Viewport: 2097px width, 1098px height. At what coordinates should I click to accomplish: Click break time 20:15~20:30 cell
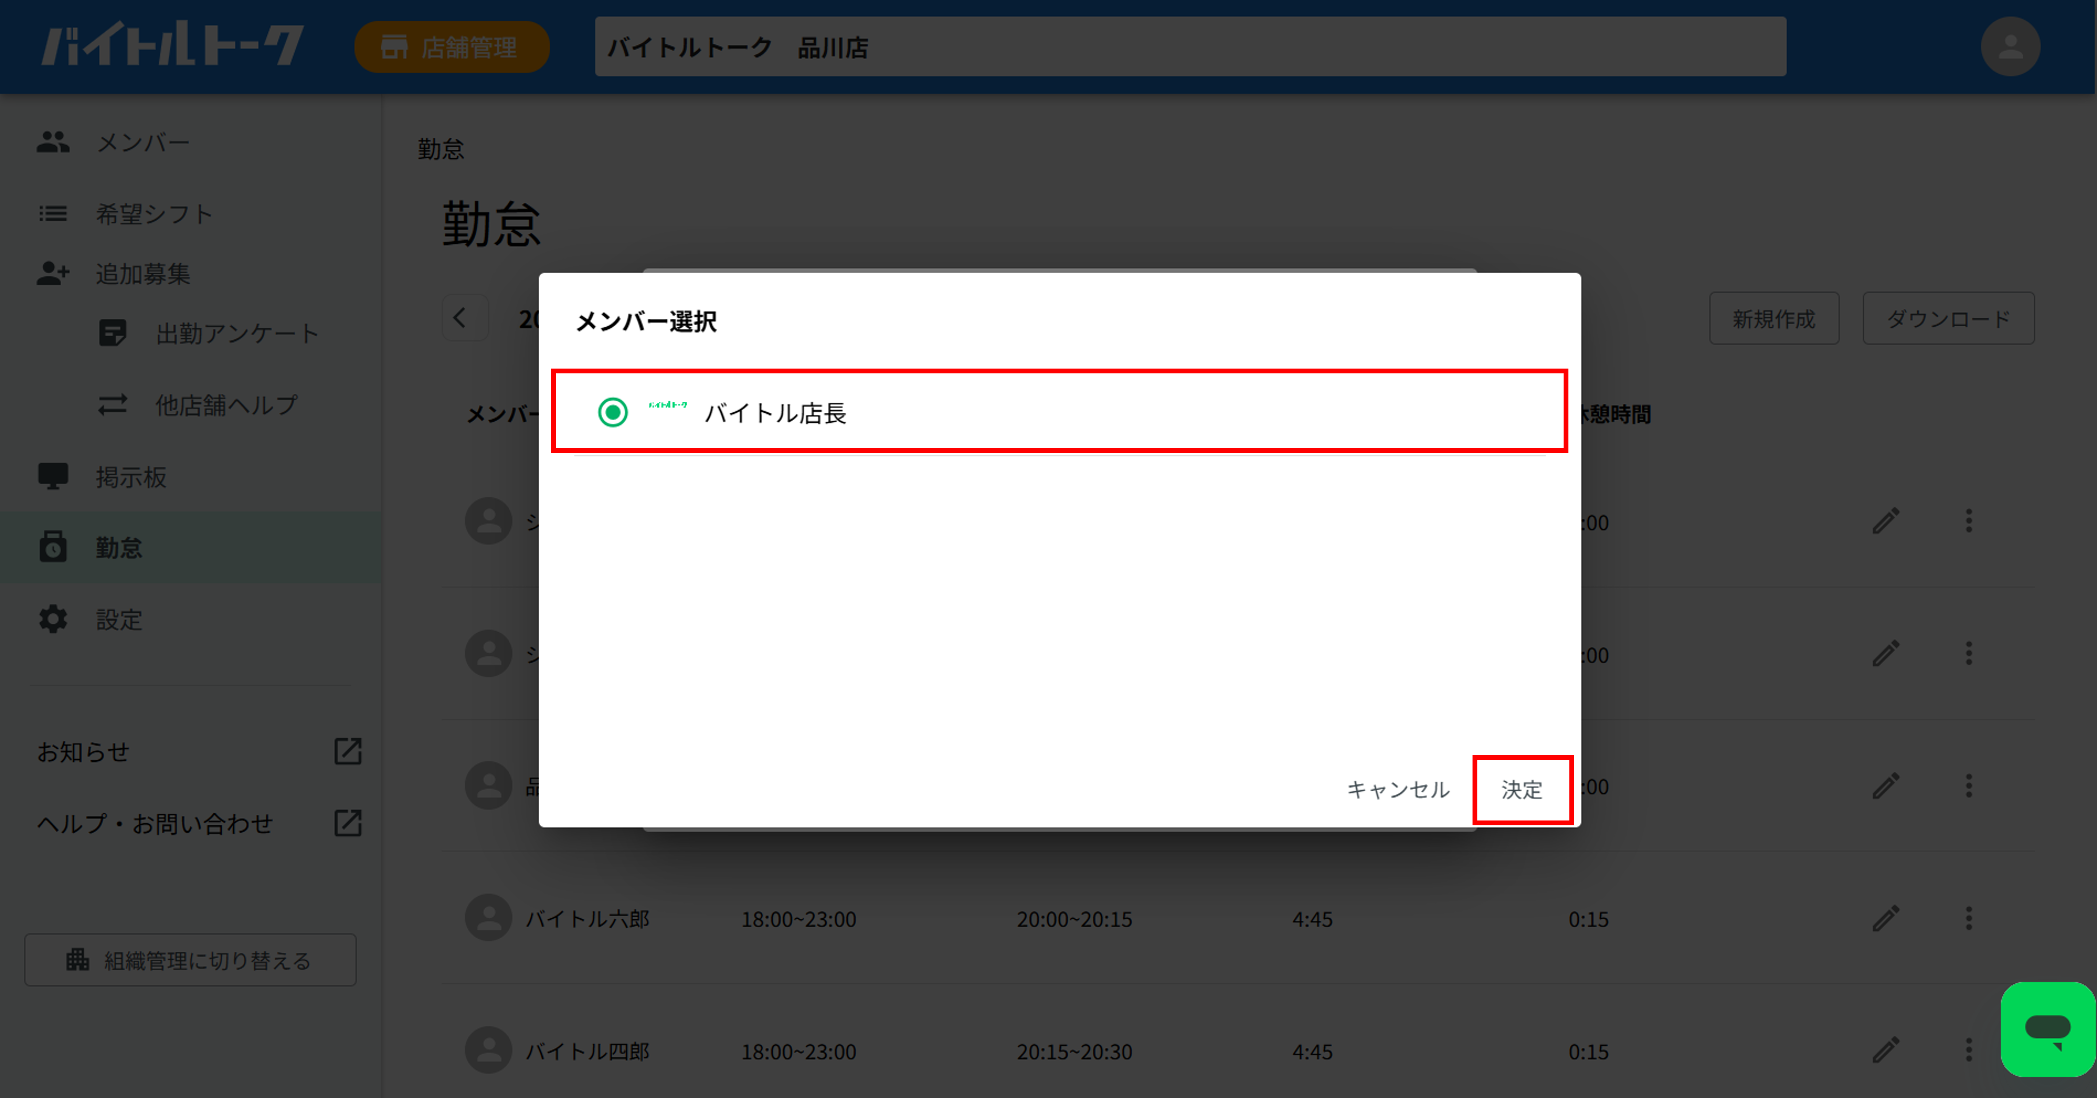click(1074, 1052)
